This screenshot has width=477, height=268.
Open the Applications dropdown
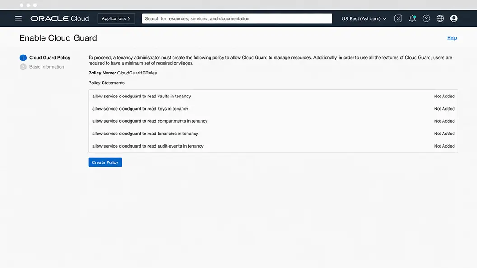[x=116, y=18]
